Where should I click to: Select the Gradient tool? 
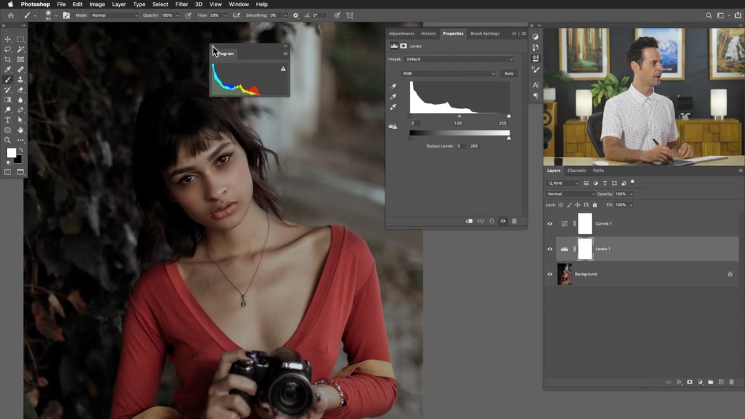pyautogui.click(x=8, y=100)
